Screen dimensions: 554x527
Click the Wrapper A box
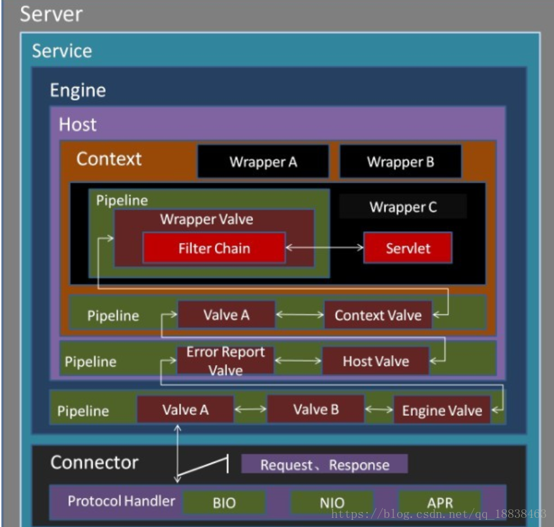point(263,161)
